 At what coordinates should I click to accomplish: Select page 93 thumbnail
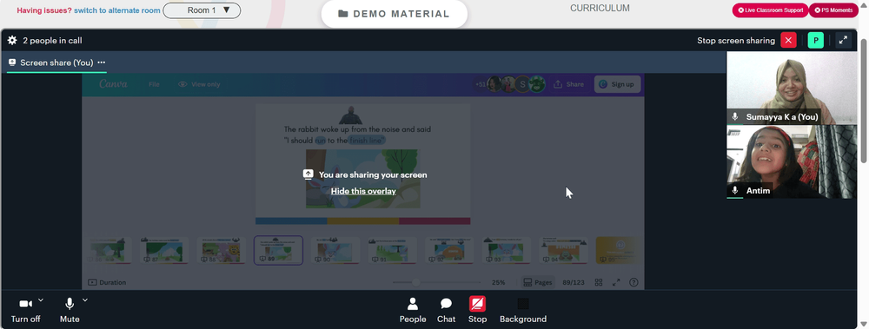[x=507, y=250]
